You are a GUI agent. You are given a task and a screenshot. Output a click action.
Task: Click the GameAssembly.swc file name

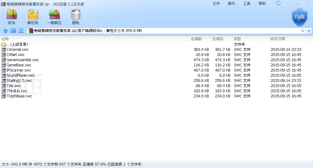point(23,60)
